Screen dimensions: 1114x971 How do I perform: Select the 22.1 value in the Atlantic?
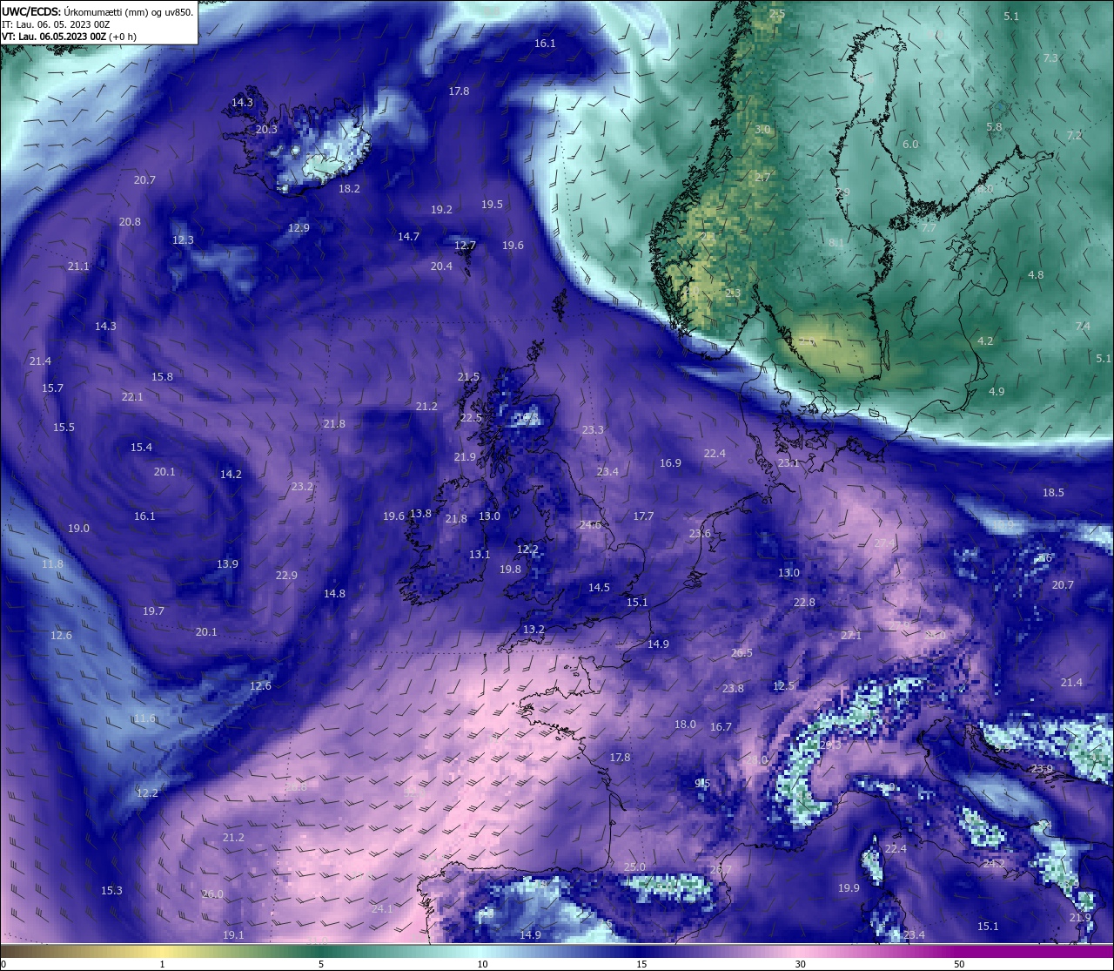132,396
